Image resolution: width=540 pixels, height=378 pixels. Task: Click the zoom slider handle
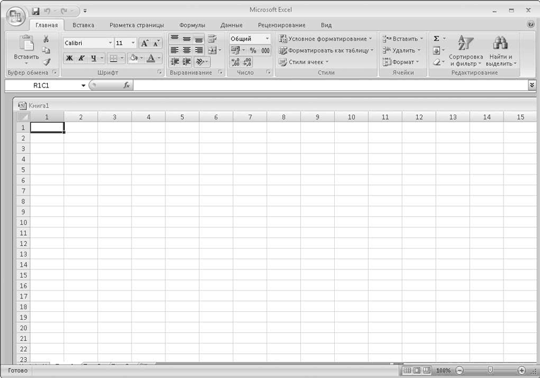click(x=491, y=371)
